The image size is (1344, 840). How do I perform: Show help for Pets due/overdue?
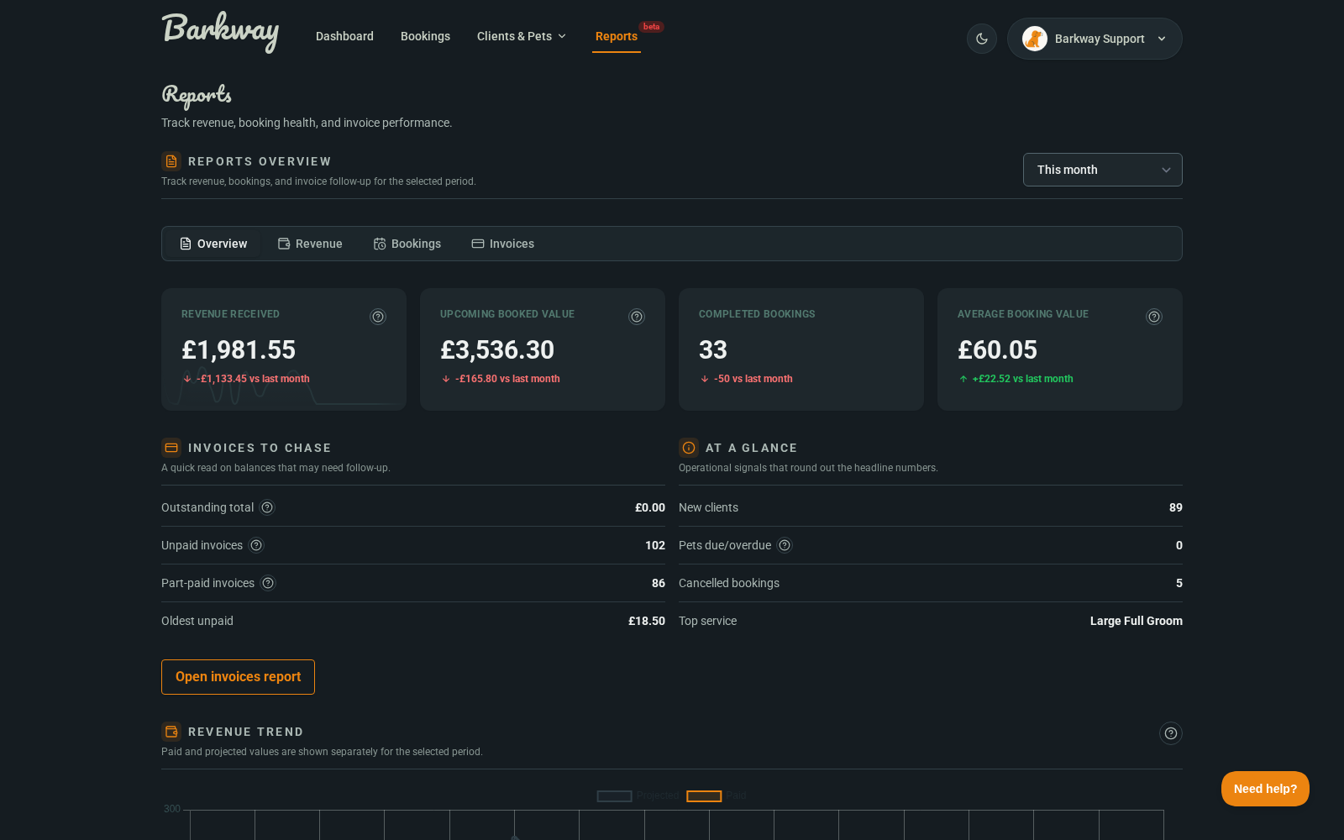785,545
